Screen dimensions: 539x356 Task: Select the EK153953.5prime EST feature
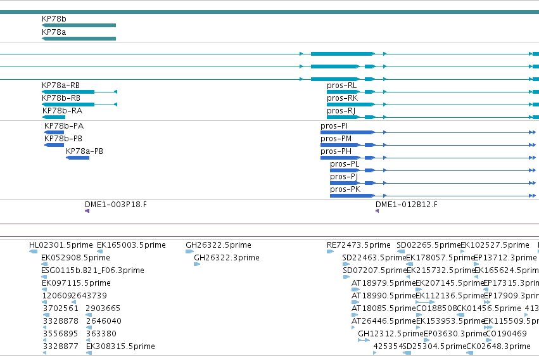coord(418,327)
